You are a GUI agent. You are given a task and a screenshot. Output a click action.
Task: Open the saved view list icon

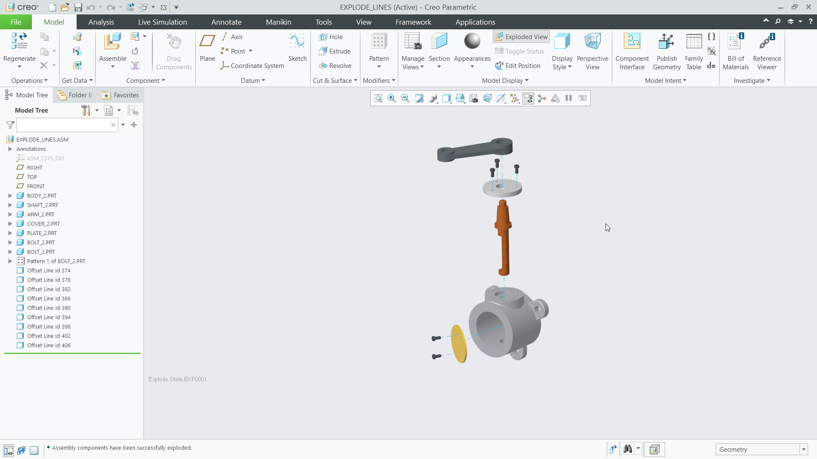point(474,98)
